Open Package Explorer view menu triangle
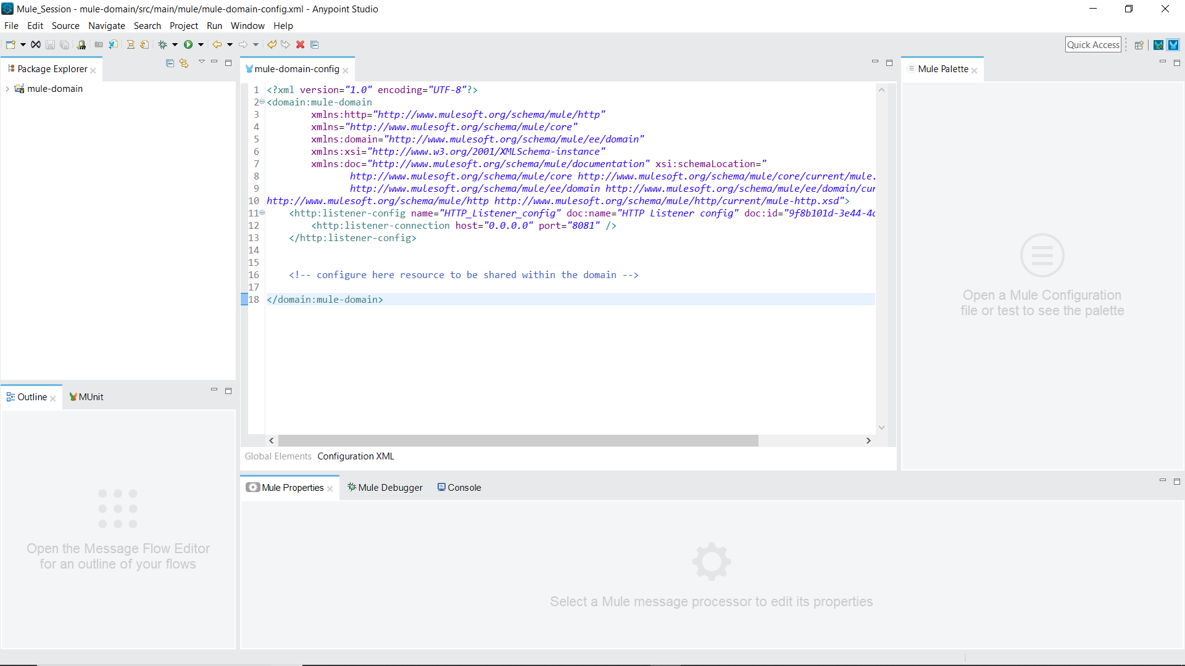The image size is (1185, 666). point(201,62)
